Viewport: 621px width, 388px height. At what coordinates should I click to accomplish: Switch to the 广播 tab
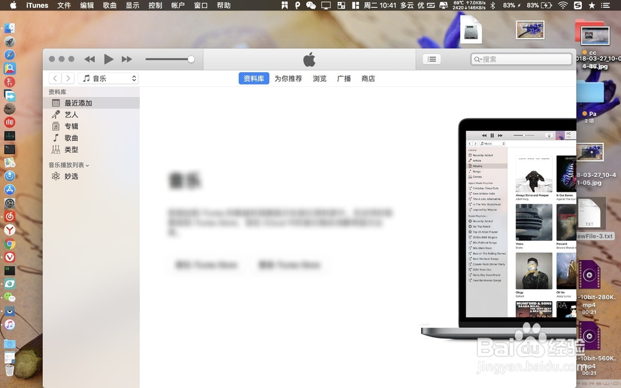[x=344, y=78]
